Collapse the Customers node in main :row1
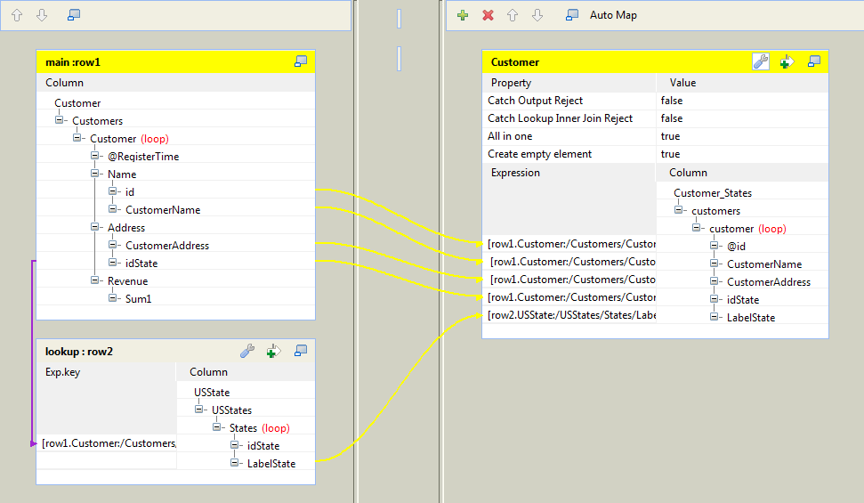Viewport: 864px width, 503px height. [59, 119]
